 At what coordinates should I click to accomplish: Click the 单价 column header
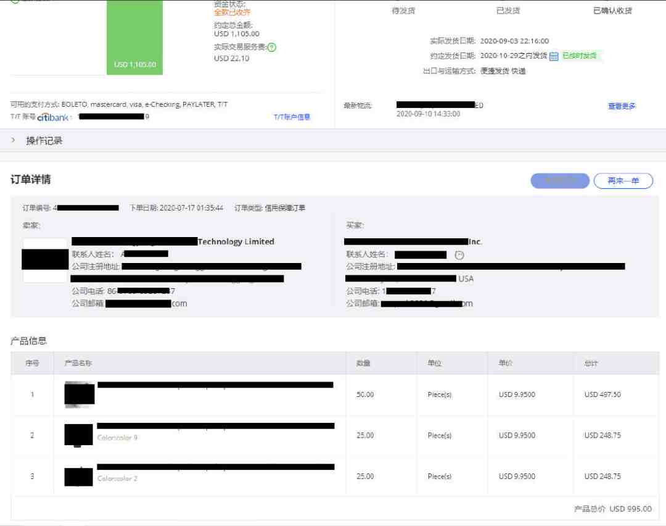(x=506, y=363)
